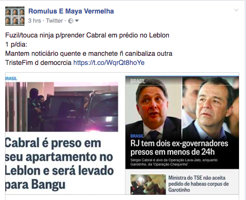Click the Cabral arrest car photo

62,107
